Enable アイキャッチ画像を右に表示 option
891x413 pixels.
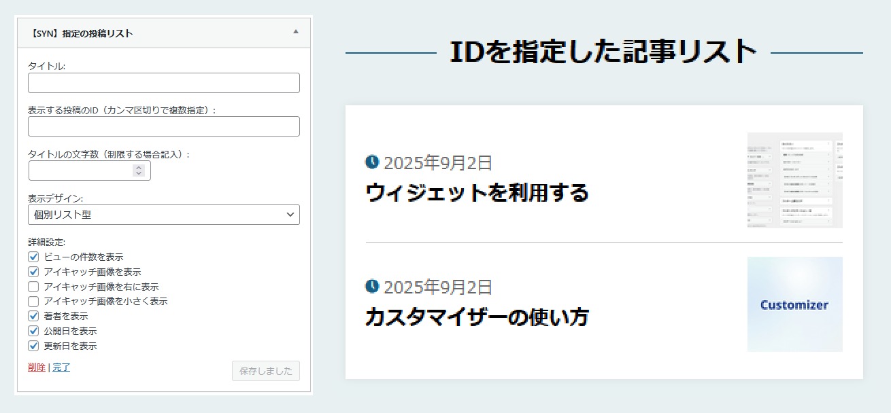pos(33,286)
